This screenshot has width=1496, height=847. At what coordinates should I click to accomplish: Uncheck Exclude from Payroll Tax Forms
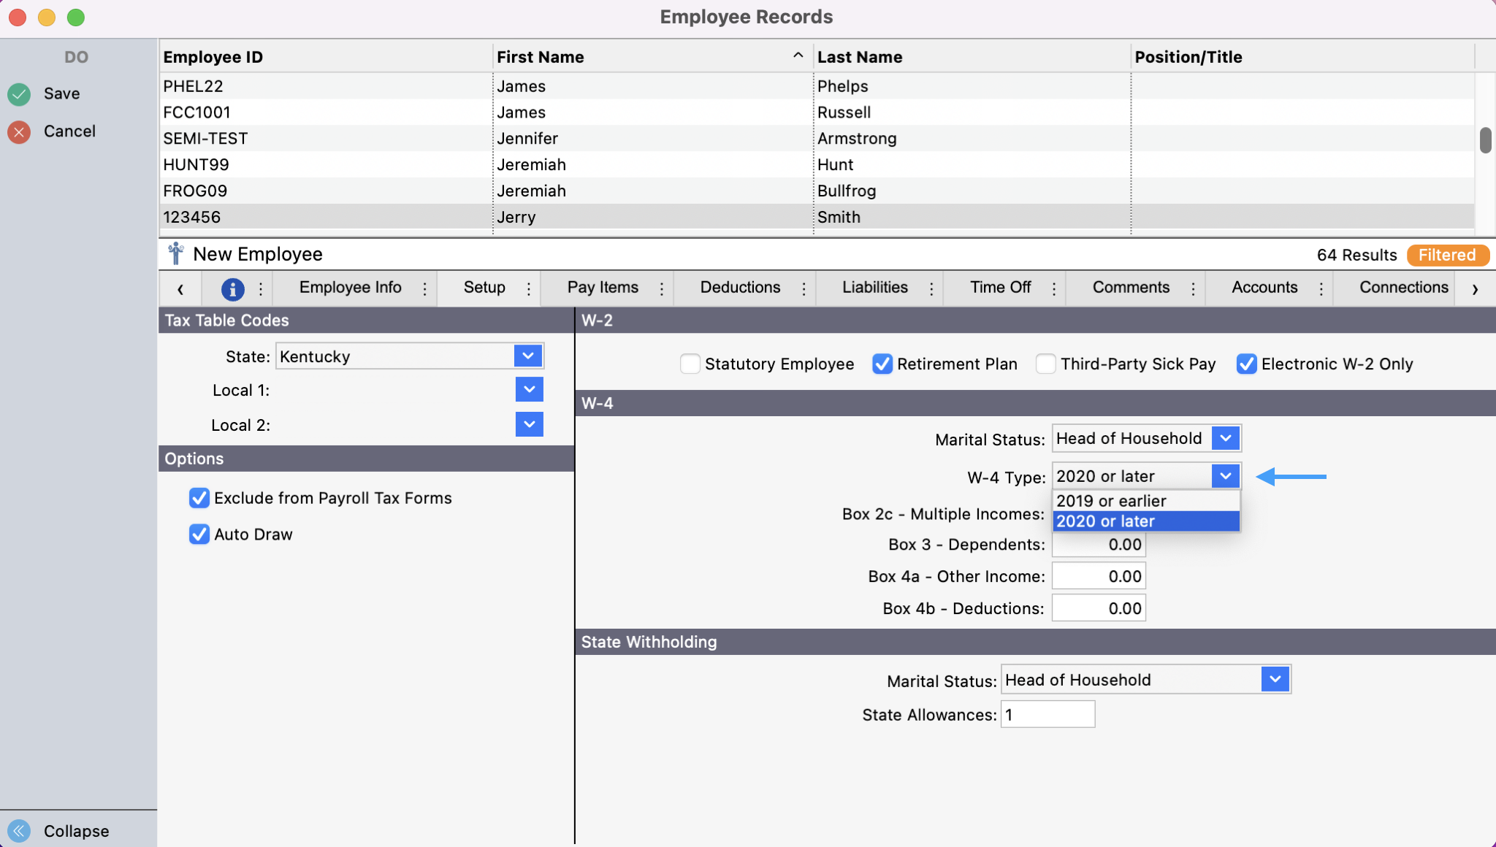click(x=199, y=498)
